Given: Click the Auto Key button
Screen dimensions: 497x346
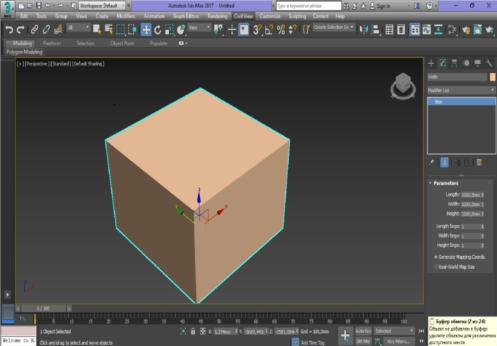Looking at the screenshot, I should (363, 331).
